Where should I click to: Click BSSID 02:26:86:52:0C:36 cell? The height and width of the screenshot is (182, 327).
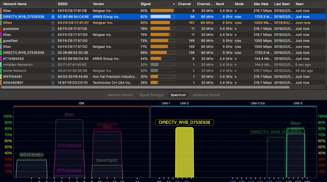pos(73,53)
